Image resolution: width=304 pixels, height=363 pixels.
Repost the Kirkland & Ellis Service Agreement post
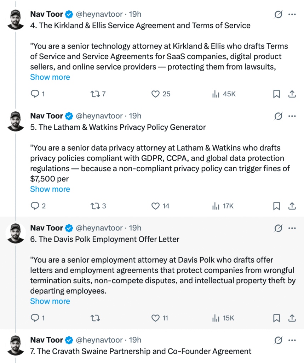(95, 94)
